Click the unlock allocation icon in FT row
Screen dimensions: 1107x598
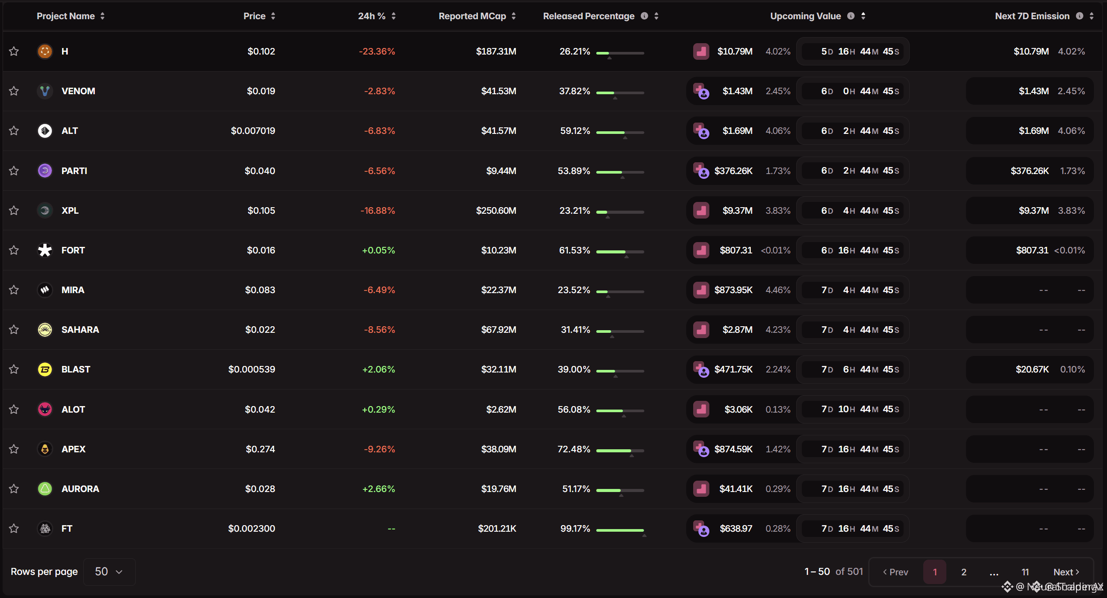(x=701, y=529)
